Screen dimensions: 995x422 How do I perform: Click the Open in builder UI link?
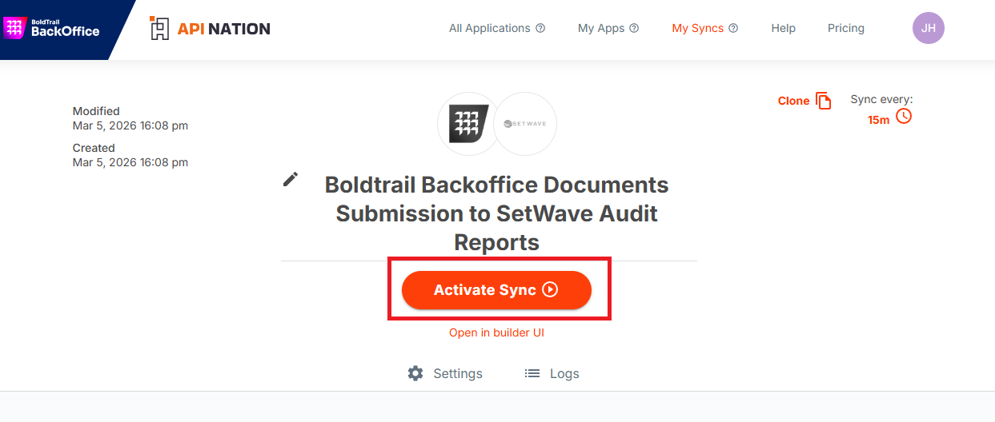pos(496,332)
